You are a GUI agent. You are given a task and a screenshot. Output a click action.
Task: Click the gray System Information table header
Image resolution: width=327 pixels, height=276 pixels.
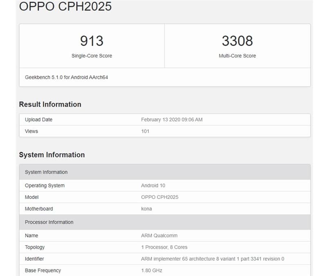(165, 172)
